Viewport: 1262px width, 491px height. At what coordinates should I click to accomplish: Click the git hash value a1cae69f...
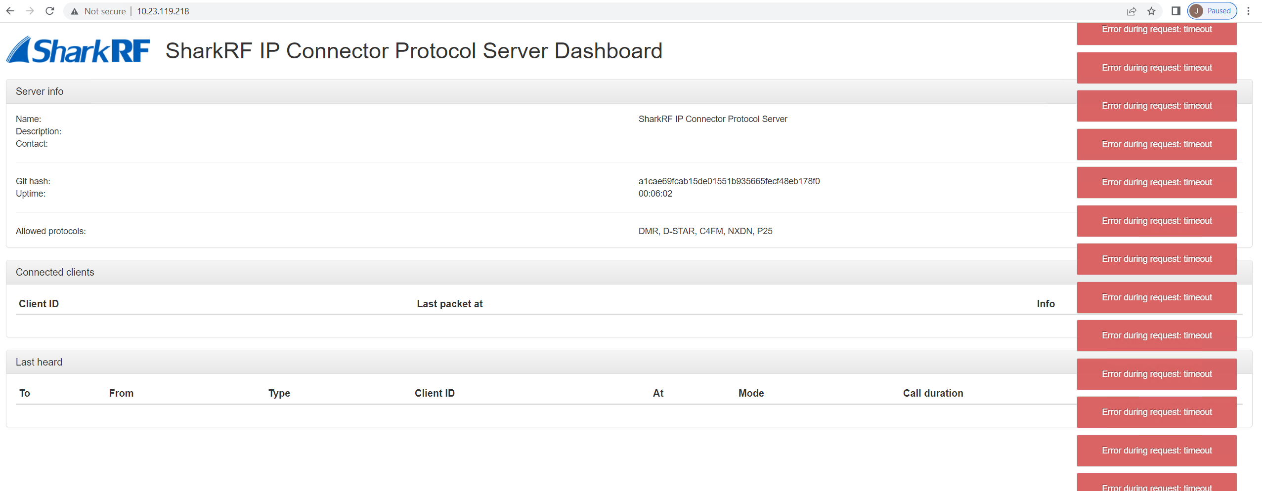click(x=729, y=181)
